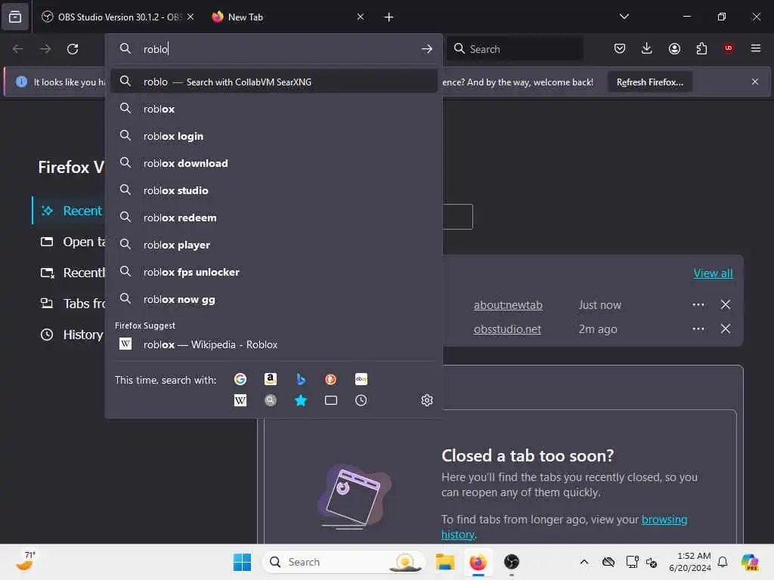Screen dimensions: 774x580
Task: Open the Extensions panel
Action: click(701, 48)
